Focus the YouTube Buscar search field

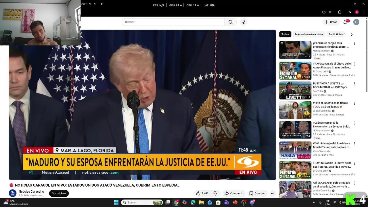coord(173,22)
